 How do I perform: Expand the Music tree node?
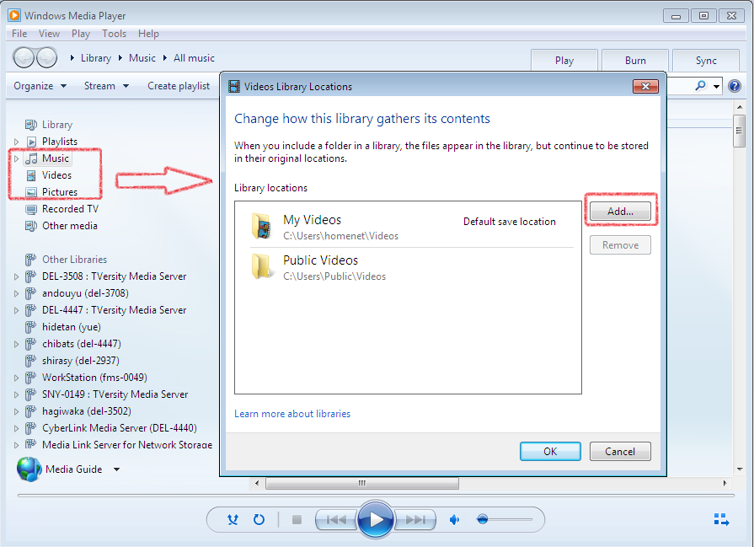pyautogui.click(x=16, y=158)
